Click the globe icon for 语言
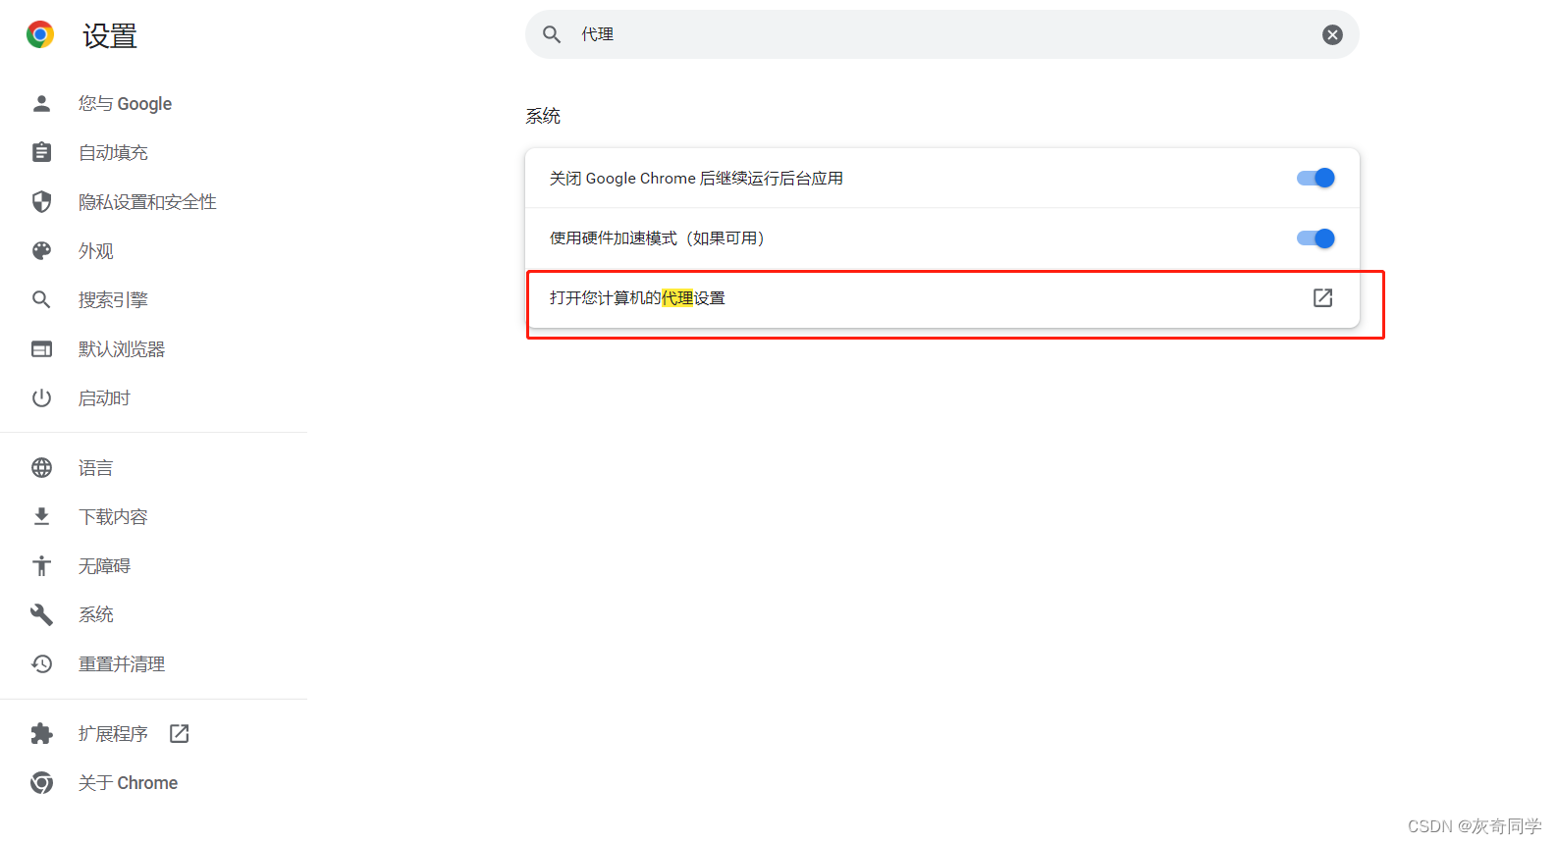Image resolution: width=1557 pixels, height=844 pixels. (x=41, y=467)
